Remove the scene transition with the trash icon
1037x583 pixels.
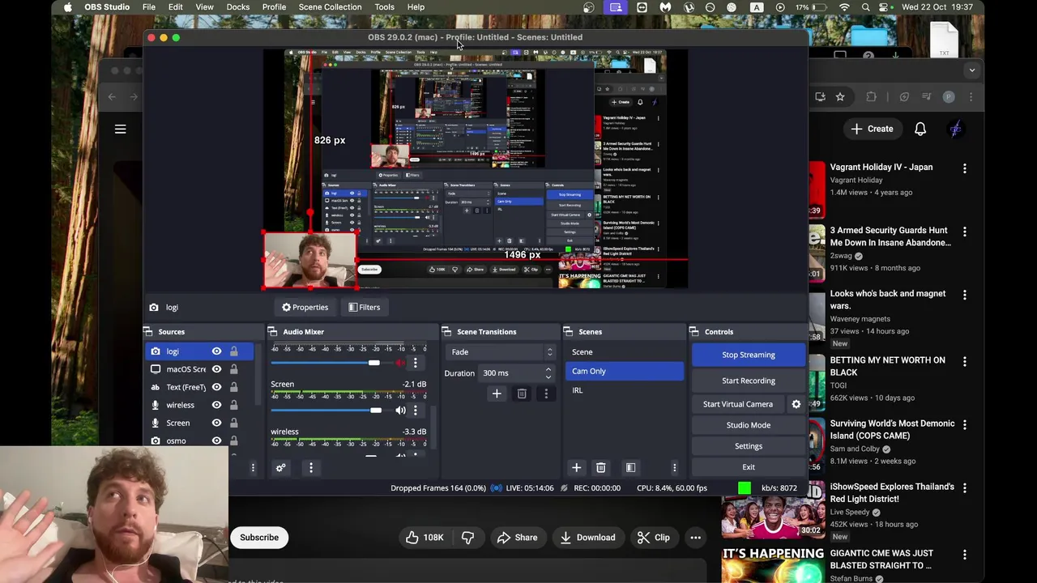522,394
